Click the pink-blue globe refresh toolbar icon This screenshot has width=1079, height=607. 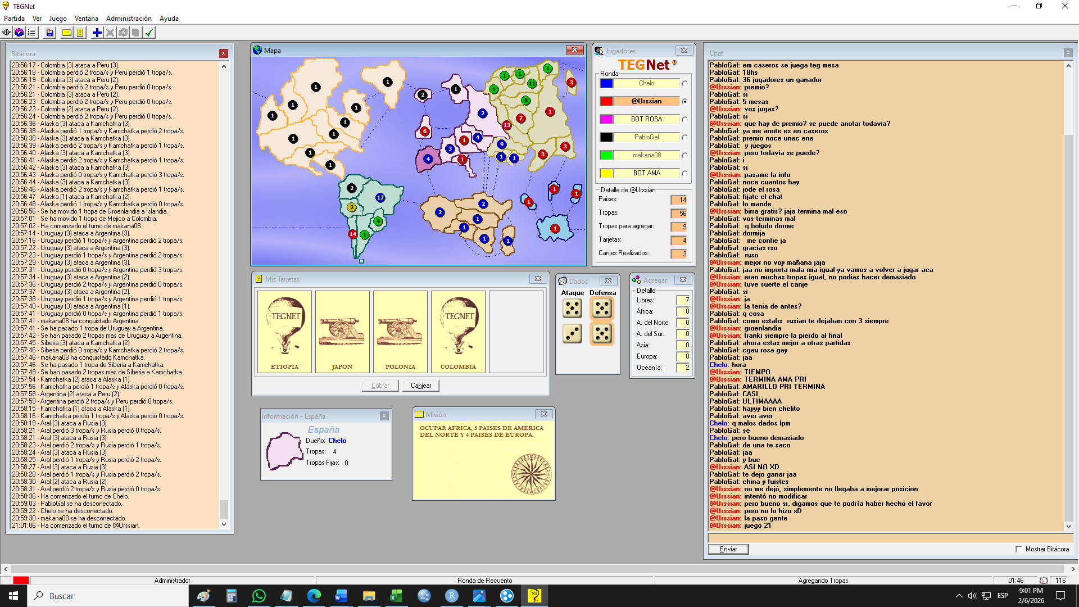19,33
